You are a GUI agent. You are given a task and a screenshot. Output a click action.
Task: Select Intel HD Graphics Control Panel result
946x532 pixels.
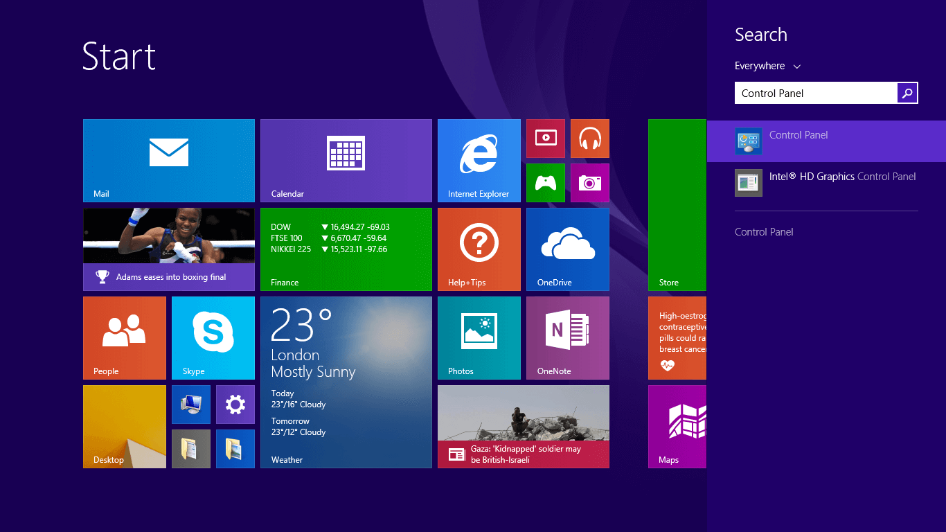pyautogui.click(x=826, y=183)
